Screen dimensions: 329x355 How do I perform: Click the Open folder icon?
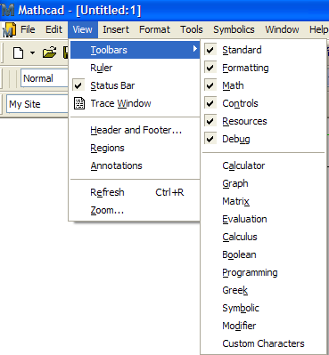49,52
